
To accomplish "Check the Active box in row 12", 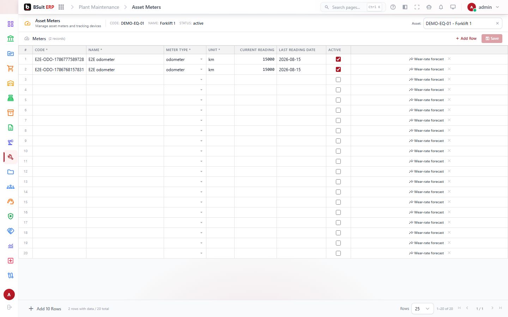I will tap(338, 172).
